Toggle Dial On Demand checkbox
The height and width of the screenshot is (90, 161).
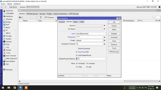click(77, 48)
